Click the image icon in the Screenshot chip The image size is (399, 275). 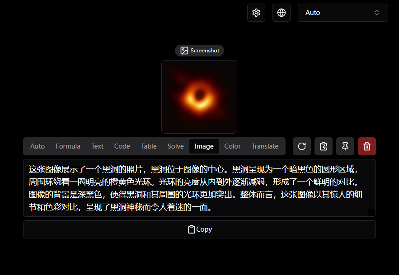[184, 51]
